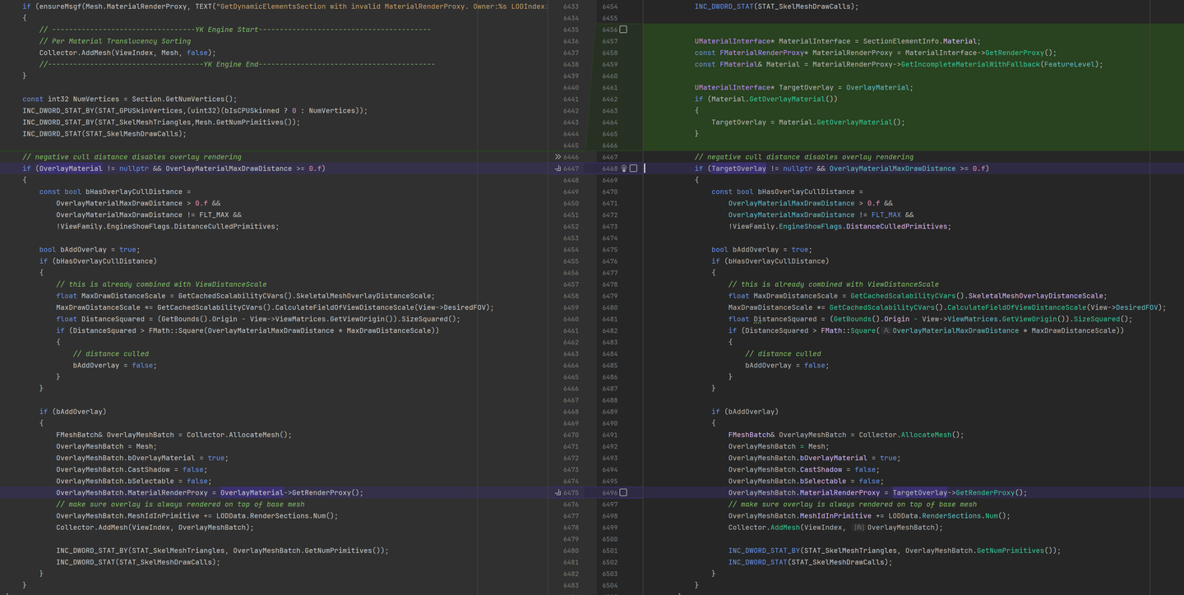Tick the include-change checkbox at line 6456
Screen dimensions: 1184x595
tap(623, 30)
